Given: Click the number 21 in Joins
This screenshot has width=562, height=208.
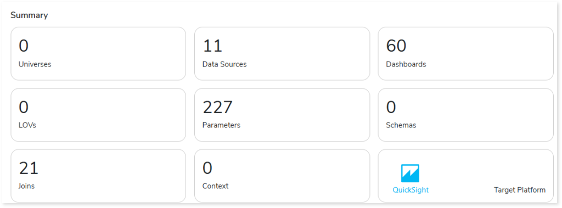Looking at the screenshot, I should 29,168.
